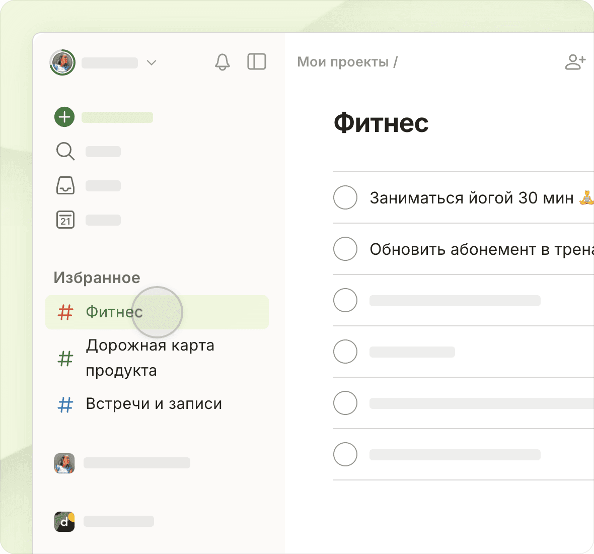The height and width of the screenshot is (554, 594).
Task: Open the profile avatar menu at top
Action: coord(62,62)
